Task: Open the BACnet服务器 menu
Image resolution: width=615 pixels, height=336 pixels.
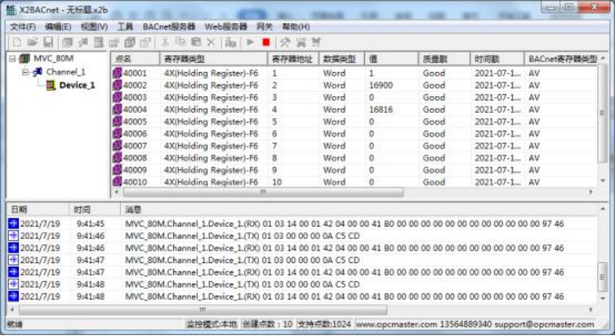Action: point(169,27)
